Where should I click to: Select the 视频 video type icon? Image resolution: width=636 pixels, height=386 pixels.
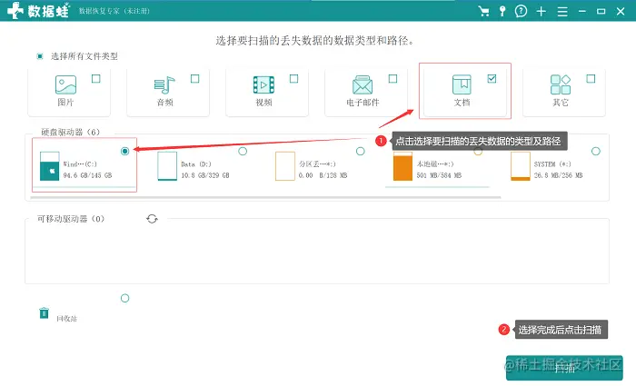pos(263,84)
